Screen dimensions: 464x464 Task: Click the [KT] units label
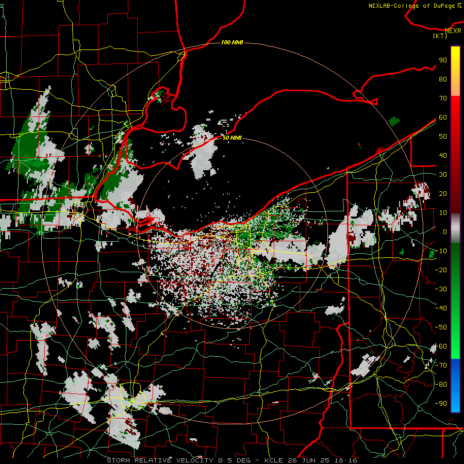point(440,36)
